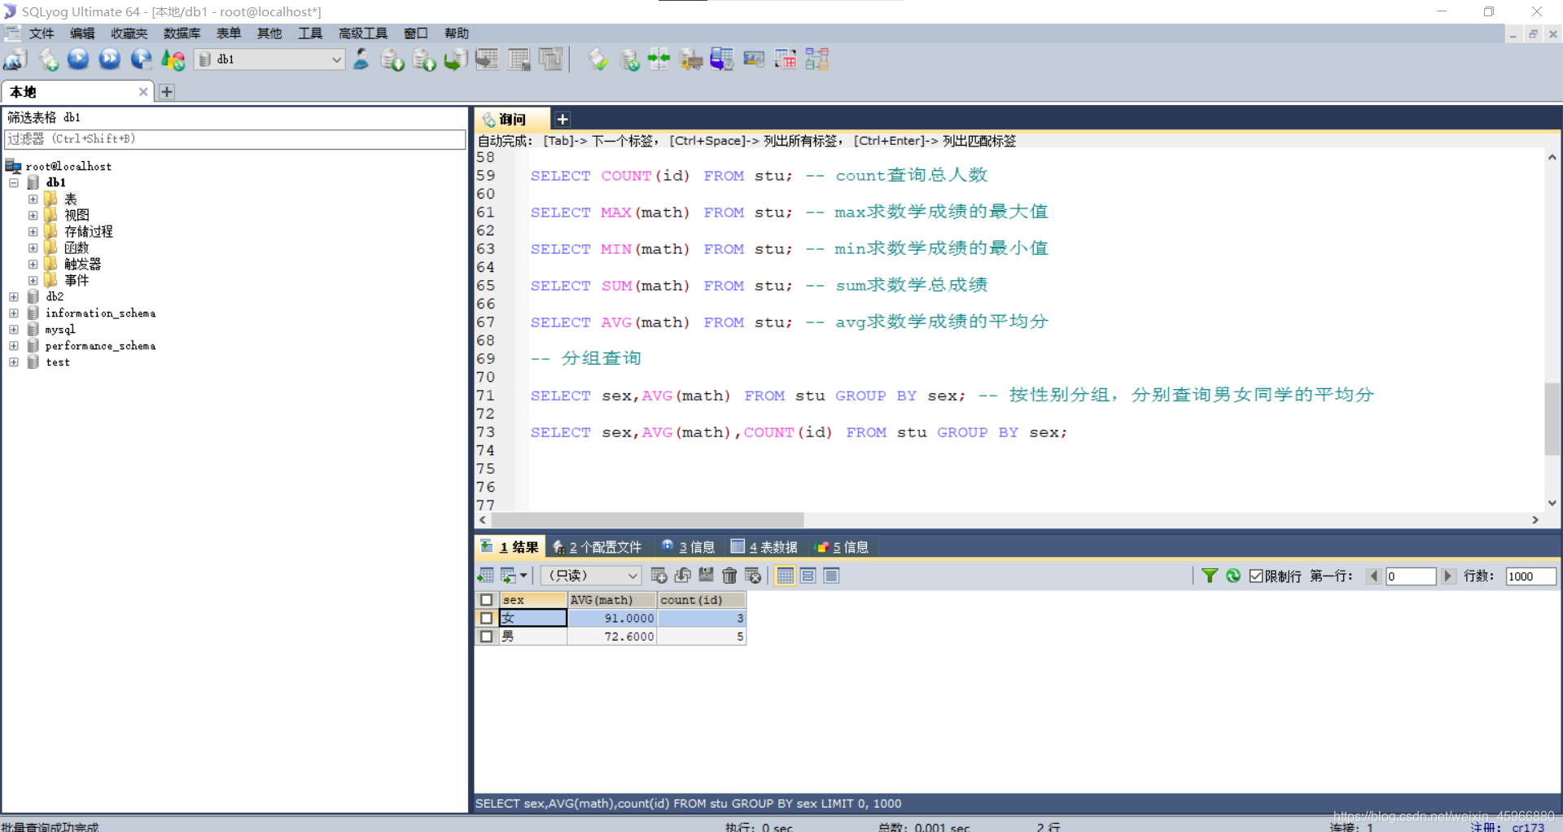The height and width of the screenshot is (832, 1563).
Task: Switch result to grid view icon
Action: click(785, 576)
